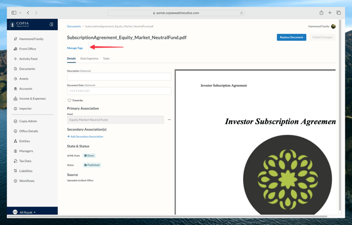Go back with Safari back arrow
This screenshot has width=352, height=225.
click(x=28, y=13)
